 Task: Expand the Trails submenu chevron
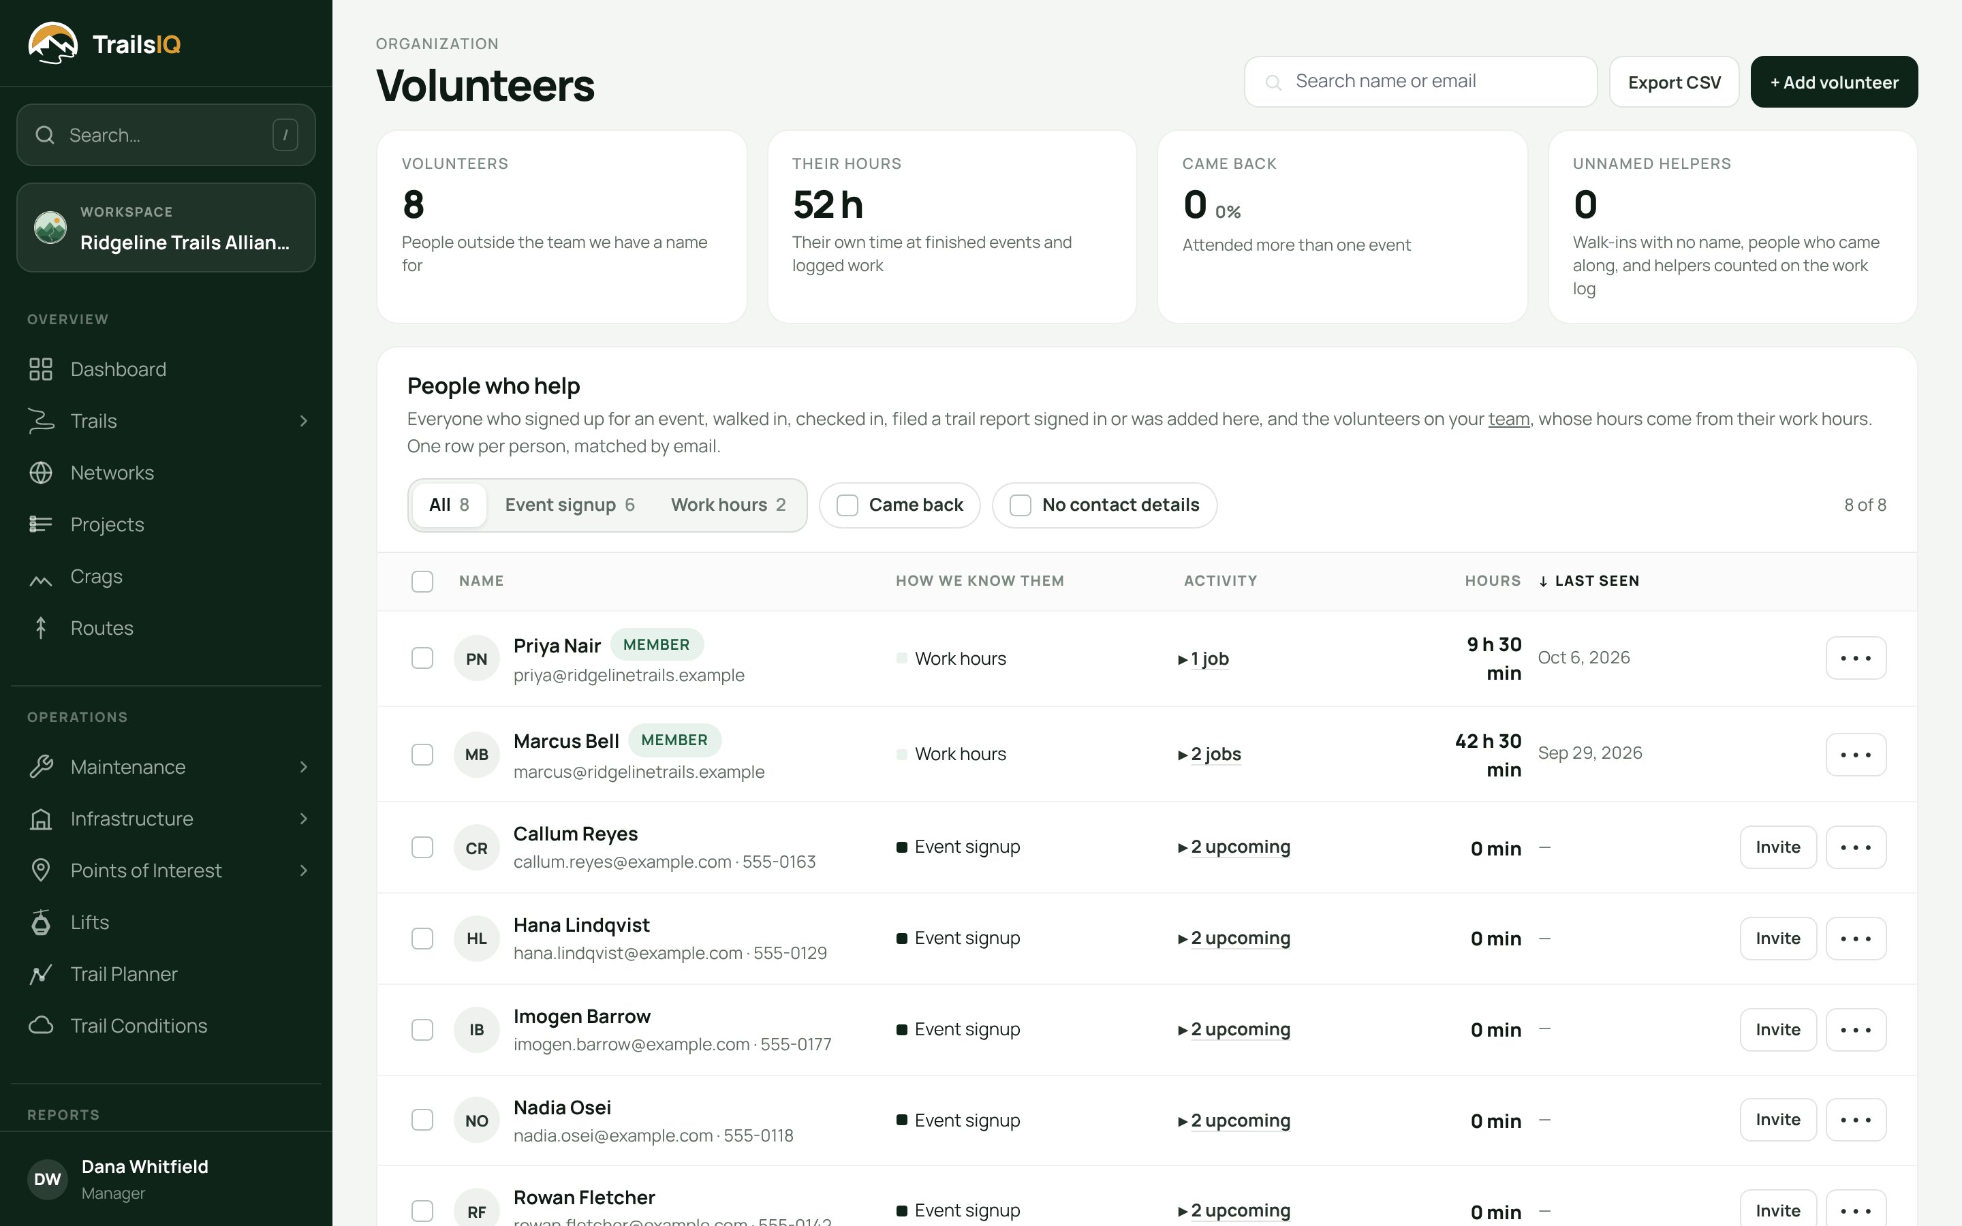[x=304, y=421]
